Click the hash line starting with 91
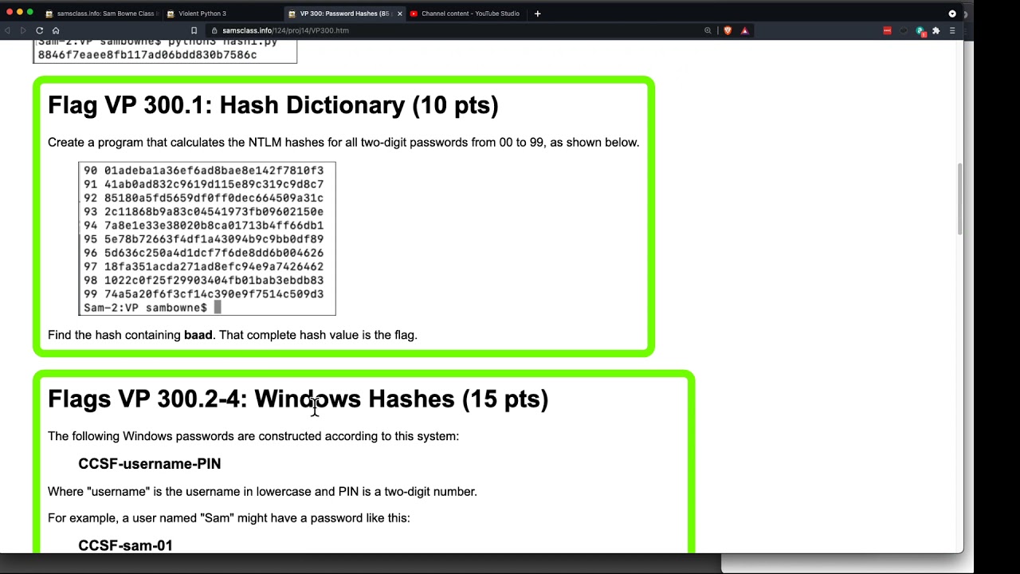This screenshot has height=574, width=1020. [x=203, y=184]
